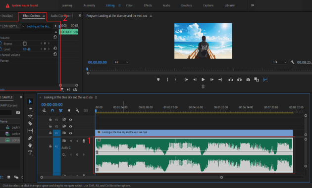
Task: Select the Type tool
Action: (x=30, y=152)
